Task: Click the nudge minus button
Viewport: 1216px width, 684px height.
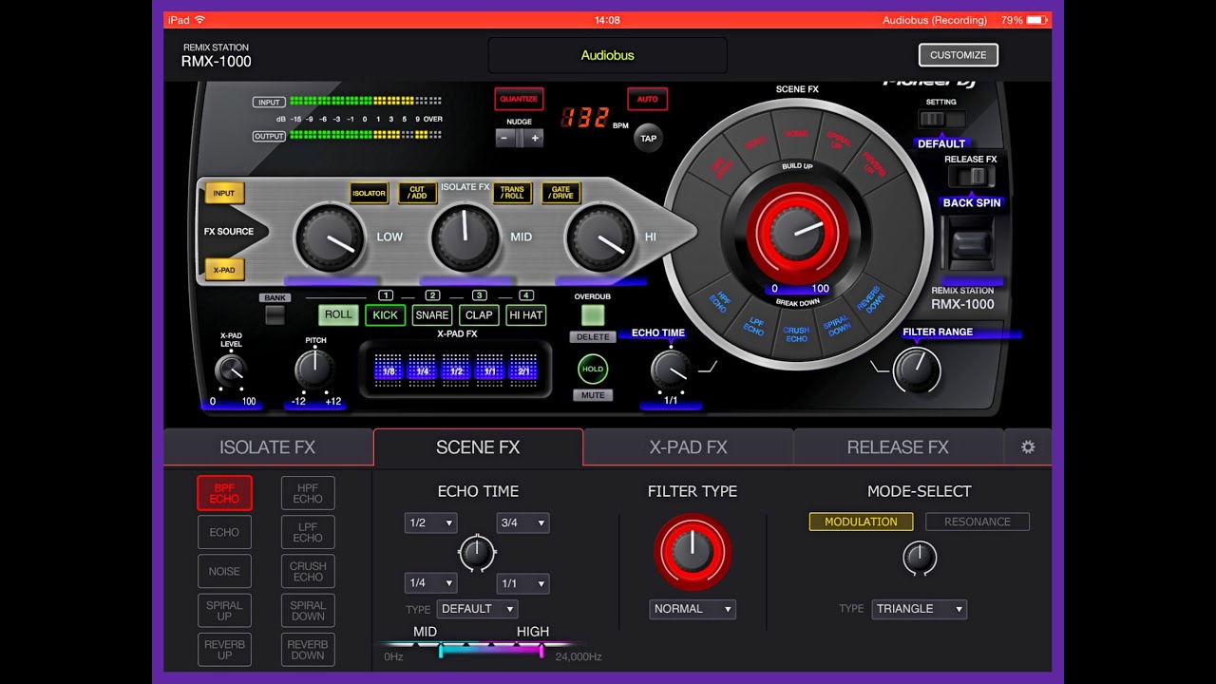Action: point(505,138)
